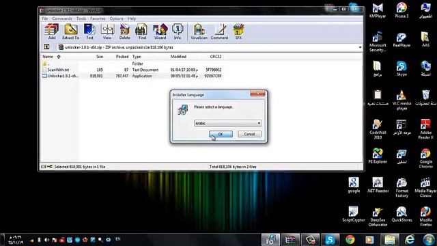Click the status bar drive icon

[x=44, y=167]
